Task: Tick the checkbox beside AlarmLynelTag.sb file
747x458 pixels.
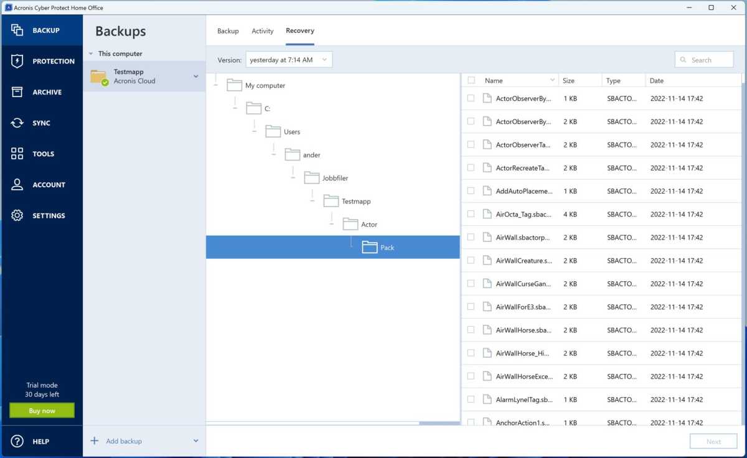Action: (471, 399)
